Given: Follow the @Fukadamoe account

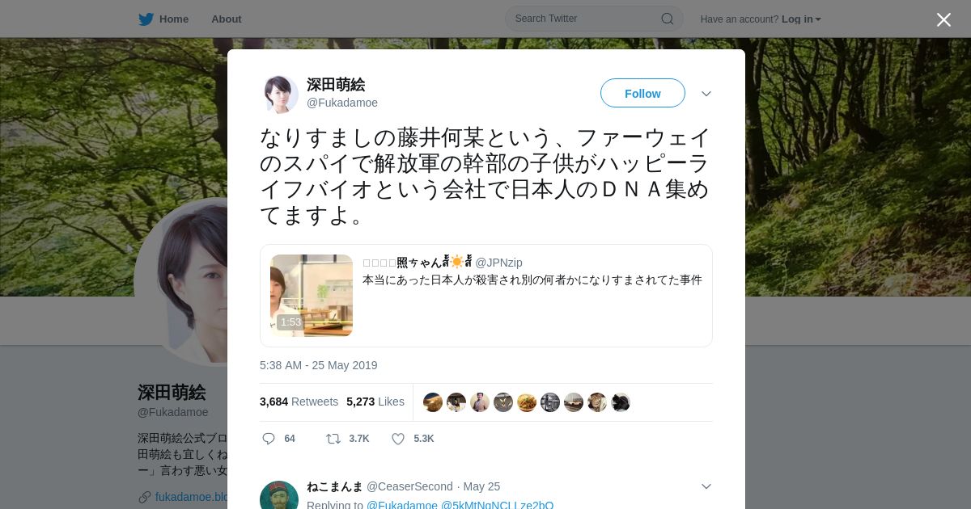Looking at the screenshot, I should [642, 94].
